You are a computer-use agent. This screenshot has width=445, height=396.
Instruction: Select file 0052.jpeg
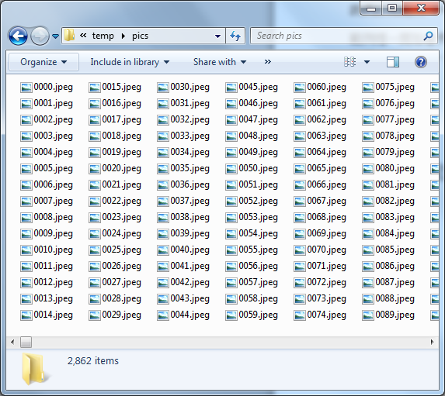point(252,201)
